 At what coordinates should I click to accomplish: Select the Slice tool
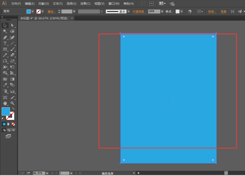[12, 97]
